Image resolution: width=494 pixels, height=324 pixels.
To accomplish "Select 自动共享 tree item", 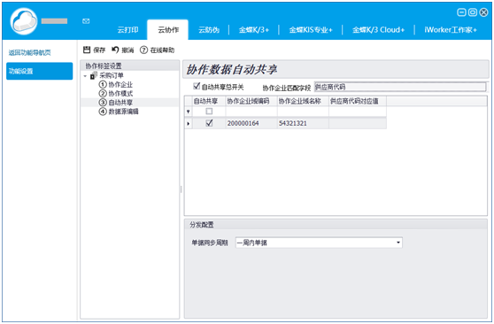I will click(120, 103).
